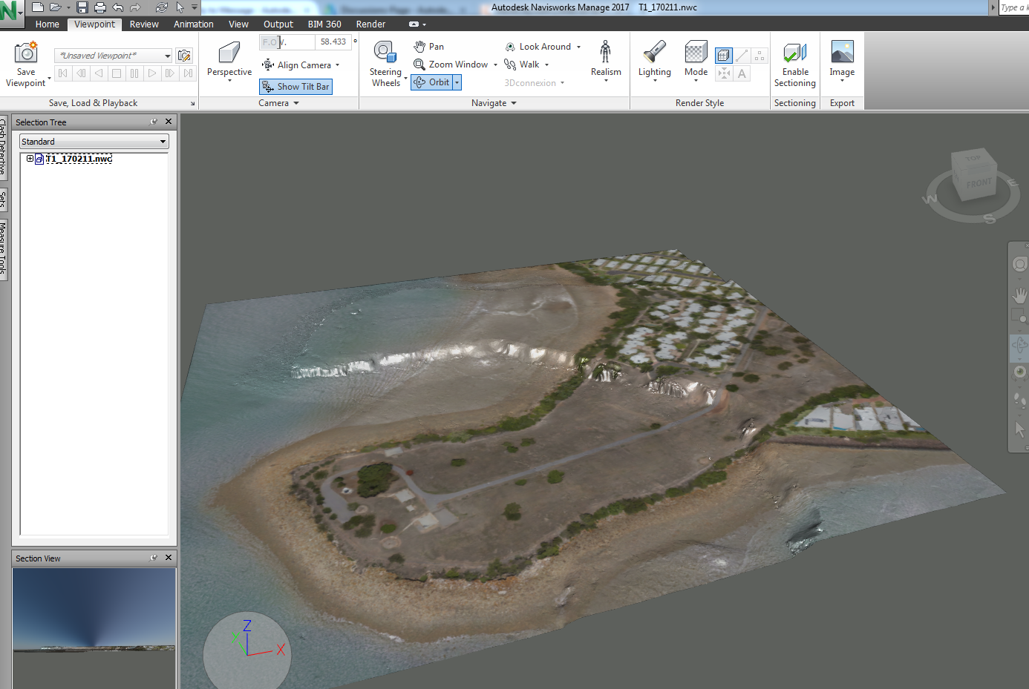Select the Look Around tool
The image size is (1029, 689).
(539, 46)
